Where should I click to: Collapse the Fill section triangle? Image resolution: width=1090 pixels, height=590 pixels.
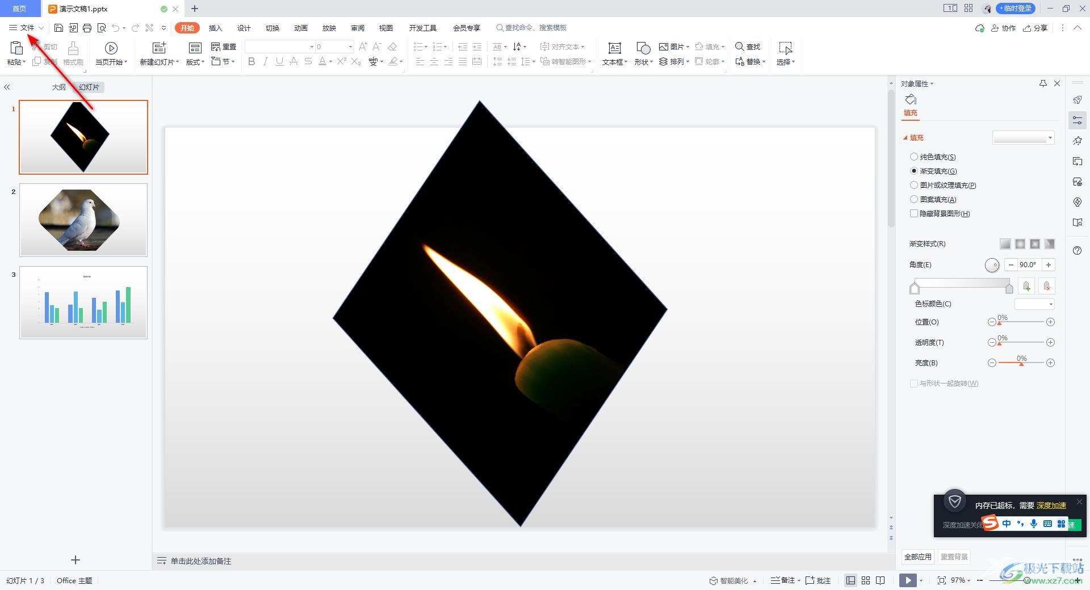[x=905, y=138]
